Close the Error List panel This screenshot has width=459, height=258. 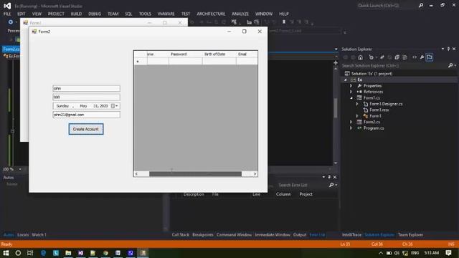335,177
